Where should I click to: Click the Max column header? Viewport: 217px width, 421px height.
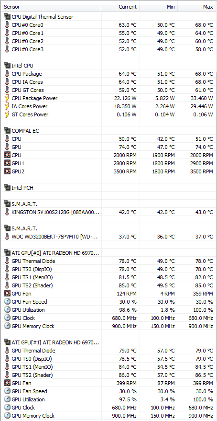[x=197, y=7]
